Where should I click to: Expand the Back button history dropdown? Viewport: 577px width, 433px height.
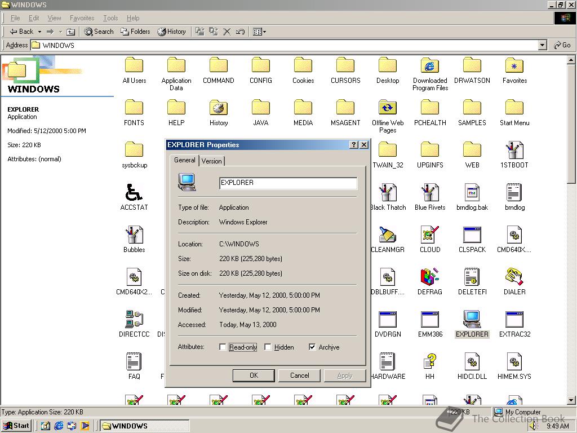tap(39, 32)
